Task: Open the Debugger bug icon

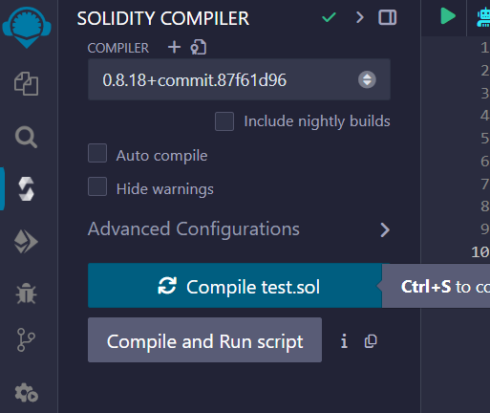Action: 26,293
